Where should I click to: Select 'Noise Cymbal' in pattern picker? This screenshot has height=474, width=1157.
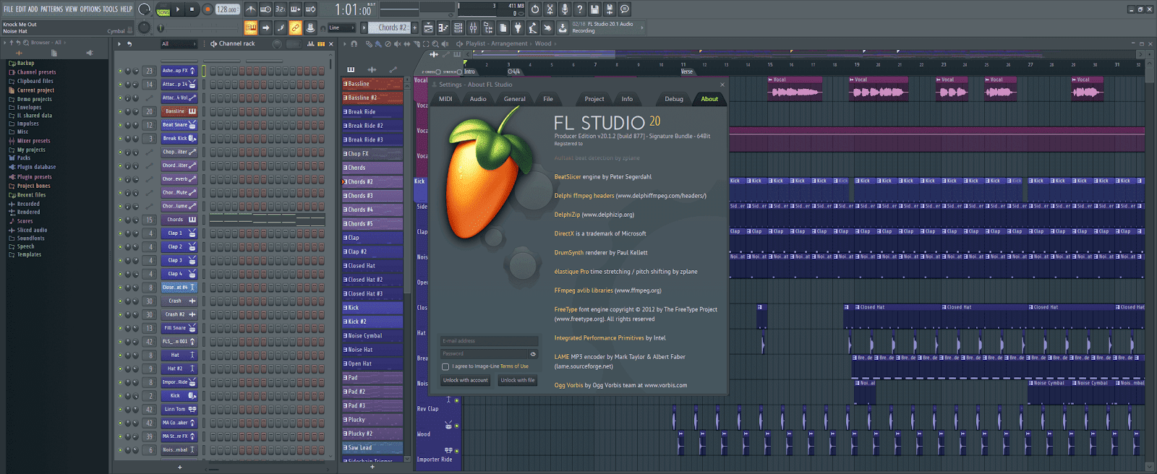(372, 336)
